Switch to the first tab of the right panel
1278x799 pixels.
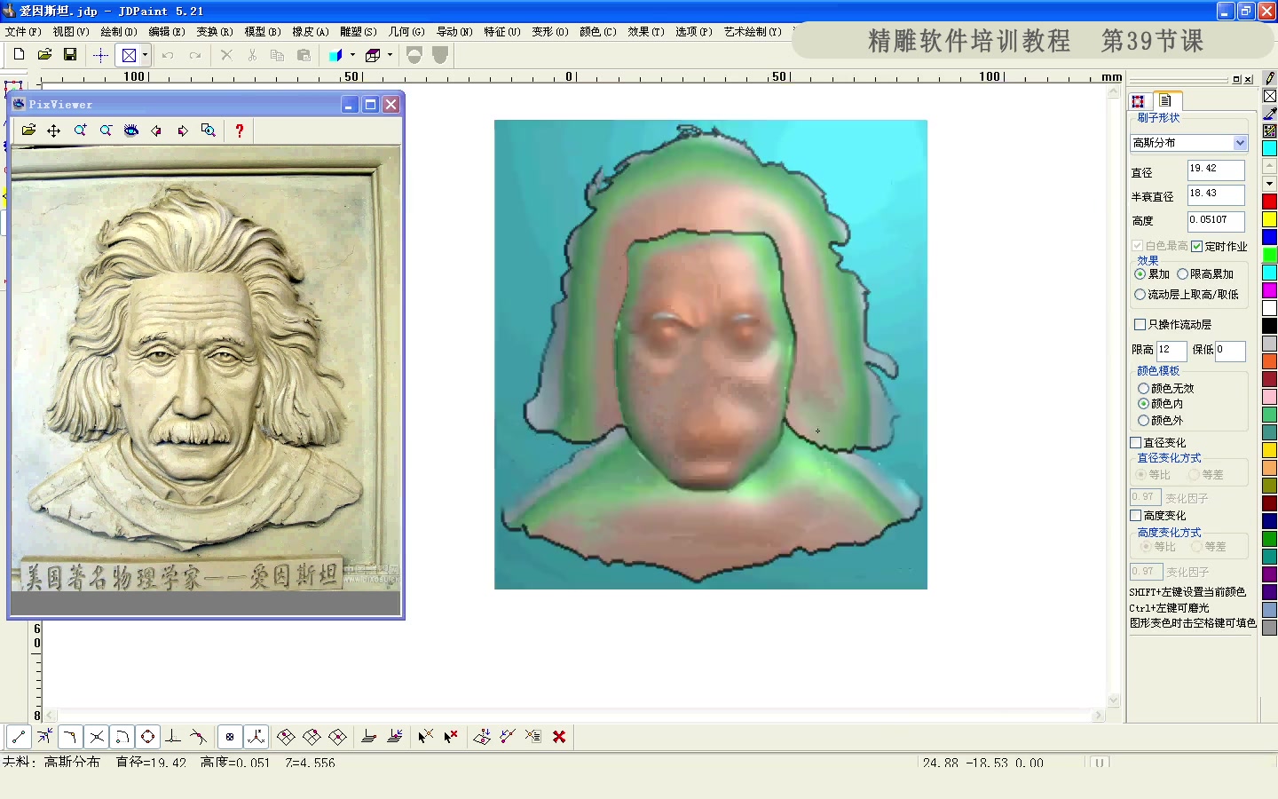[1138, 101]
